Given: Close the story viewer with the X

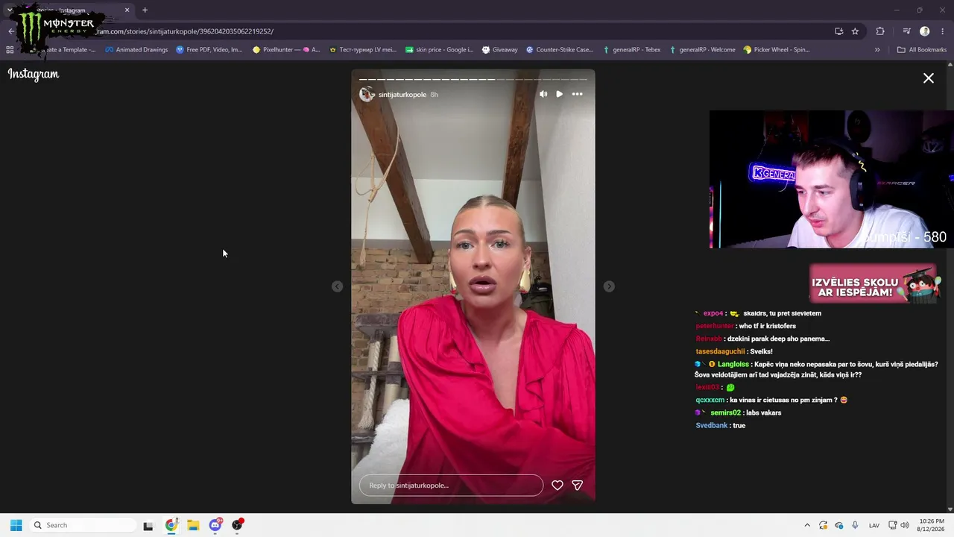Looking at the screenshot, I should [x=929, y=78].
